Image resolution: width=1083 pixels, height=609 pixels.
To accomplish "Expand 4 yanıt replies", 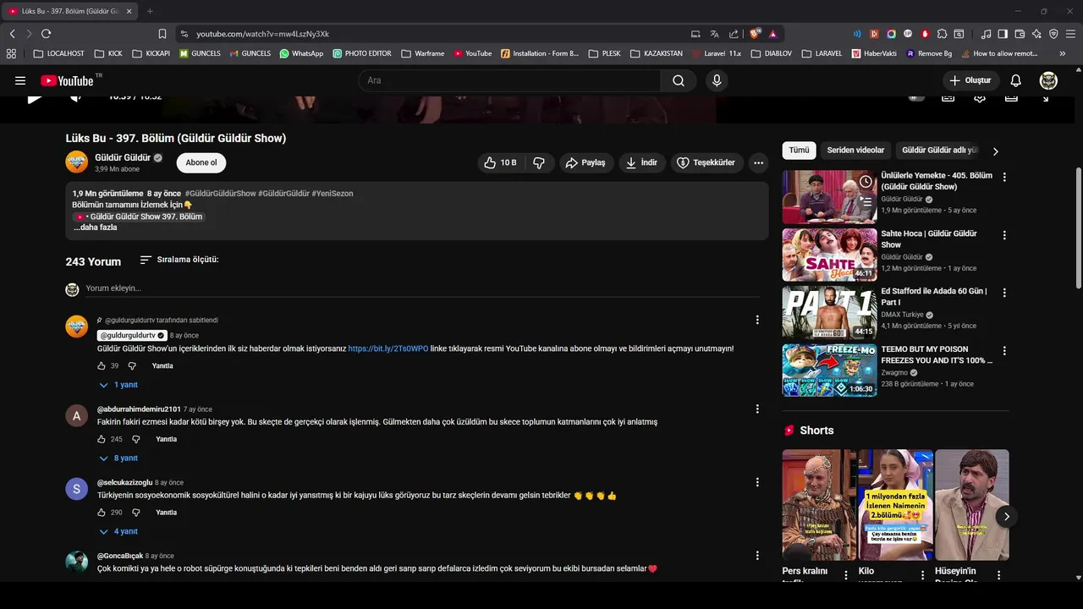I will click(x=118, y=532).
